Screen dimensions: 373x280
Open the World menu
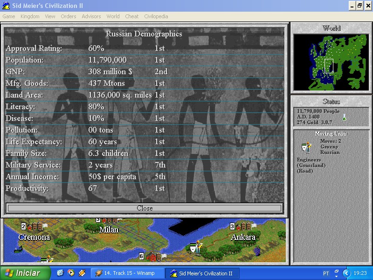[x=113, y=16]
